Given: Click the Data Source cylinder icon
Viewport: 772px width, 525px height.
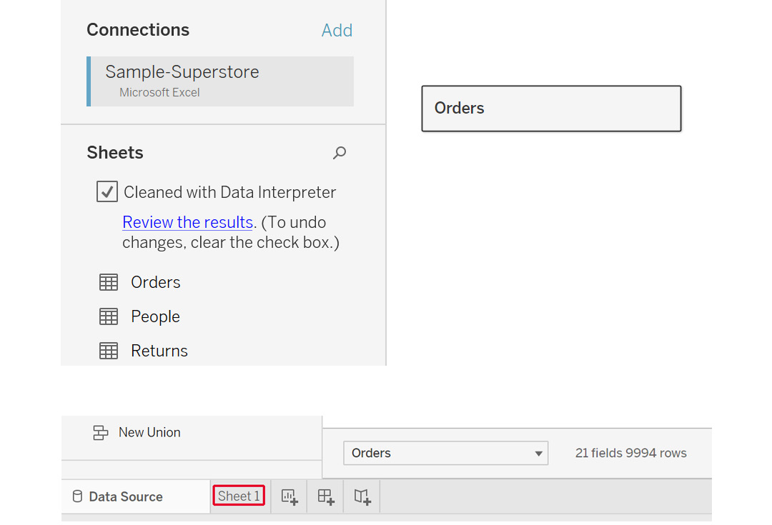Looking at the screenshot, I should (x=77, y=496).
